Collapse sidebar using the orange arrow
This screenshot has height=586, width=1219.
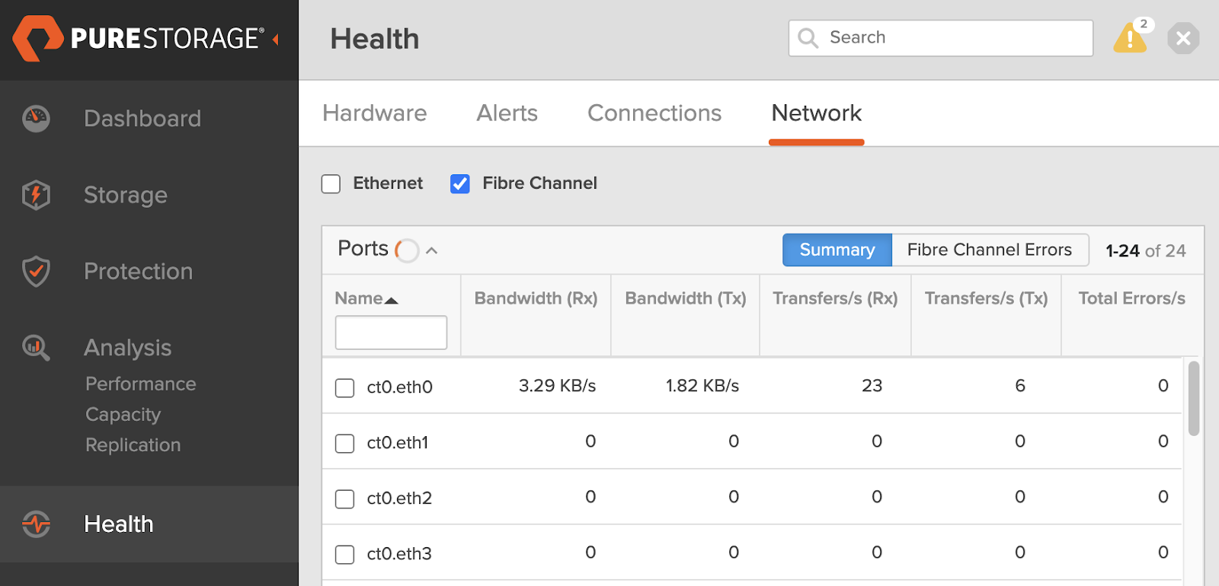[276, 39]
